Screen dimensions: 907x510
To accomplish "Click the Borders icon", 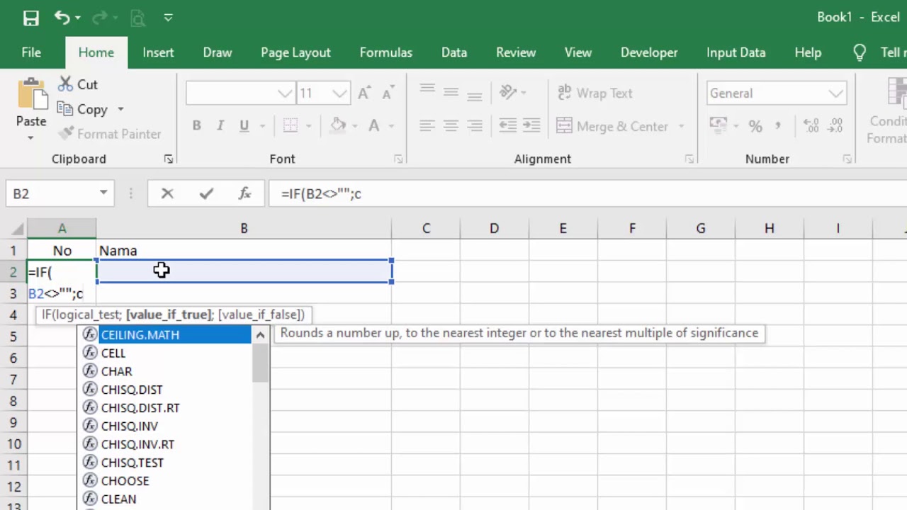I will 291,126.
